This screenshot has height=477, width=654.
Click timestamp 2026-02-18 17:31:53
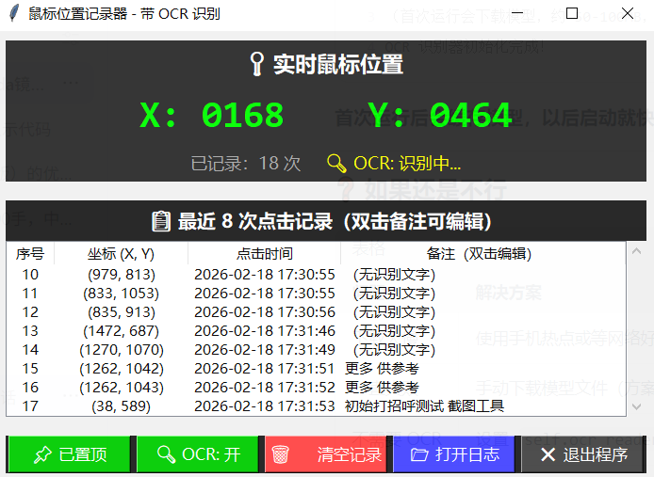(x=265, y=405)
